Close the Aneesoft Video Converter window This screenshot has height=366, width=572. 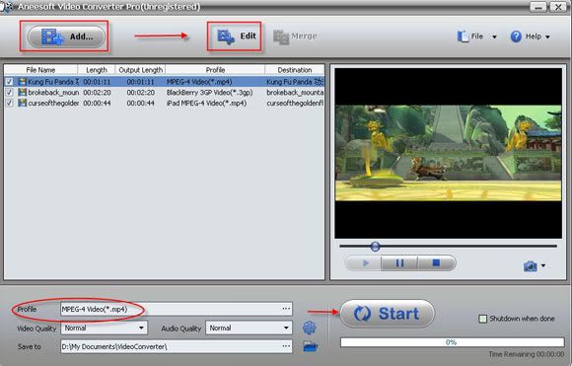pyautogui.click(x=558, y=7)
